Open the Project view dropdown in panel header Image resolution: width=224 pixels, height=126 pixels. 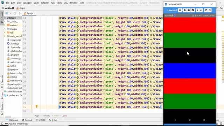pos(8,13)
